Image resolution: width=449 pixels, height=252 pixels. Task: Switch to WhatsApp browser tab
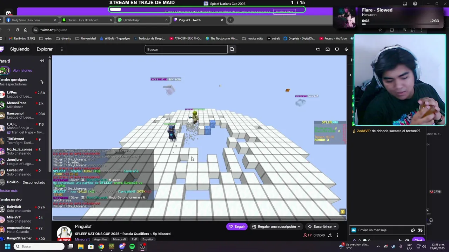(x=142, y=20)
